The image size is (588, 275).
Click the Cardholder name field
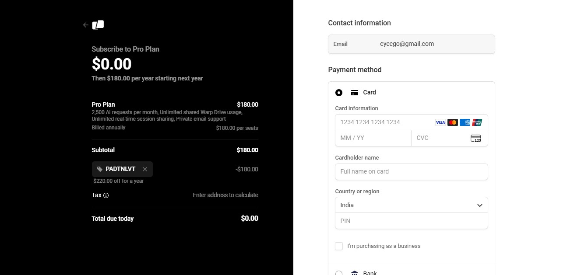click(411, 172)
